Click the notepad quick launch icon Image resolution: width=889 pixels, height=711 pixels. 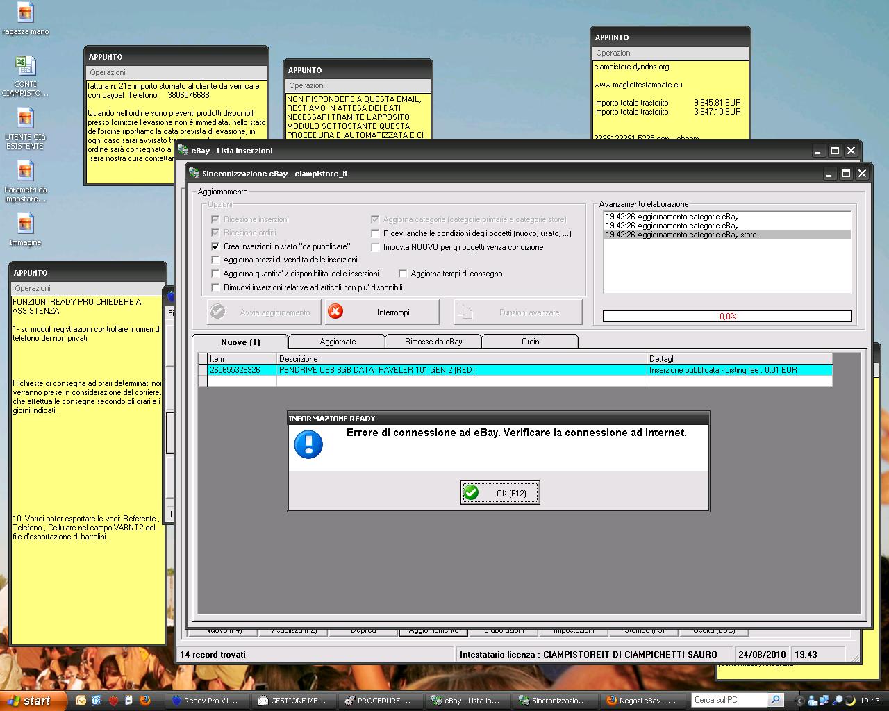[x=129, y=701]
